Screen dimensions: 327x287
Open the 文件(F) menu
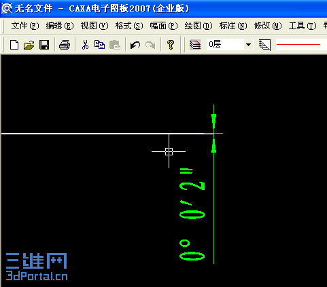pos(25,26)
